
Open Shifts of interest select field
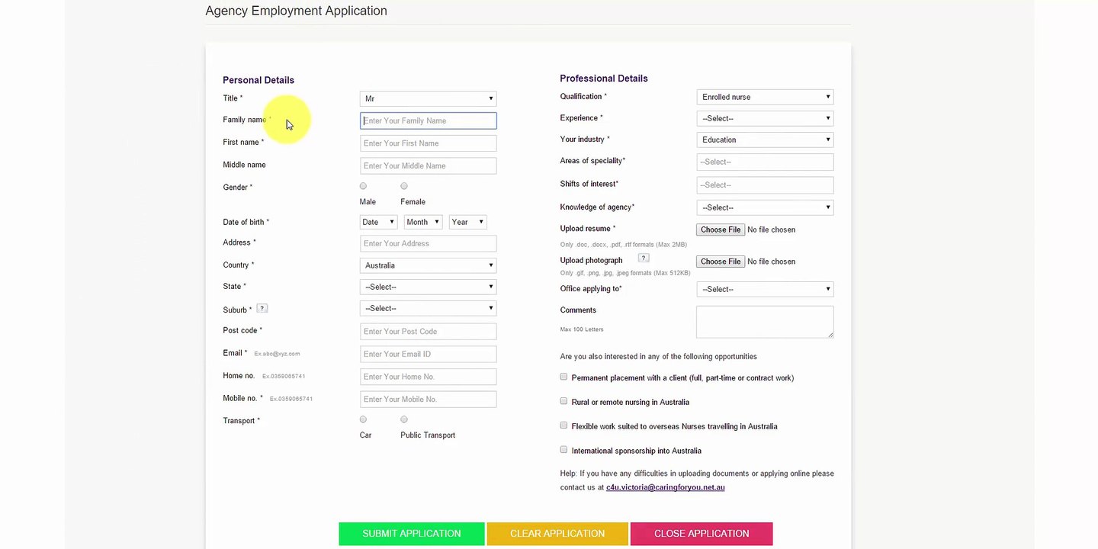coord(765,185)
